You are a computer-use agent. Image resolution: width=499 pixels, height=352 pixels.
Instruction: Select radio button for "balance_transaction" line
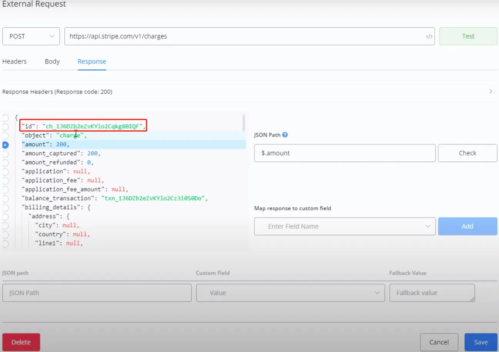5,199
